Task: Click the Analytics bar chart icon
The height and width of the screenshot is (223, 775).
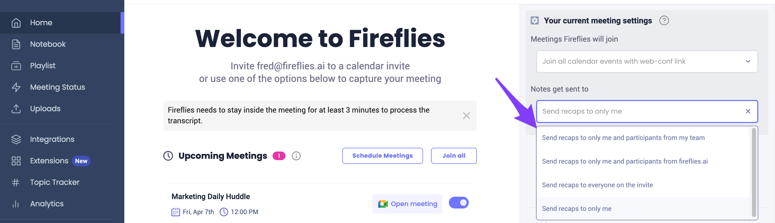Action: pos(16,204)
